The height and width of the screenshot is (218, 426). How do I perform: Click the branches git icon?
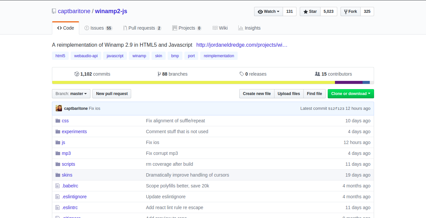159,74
